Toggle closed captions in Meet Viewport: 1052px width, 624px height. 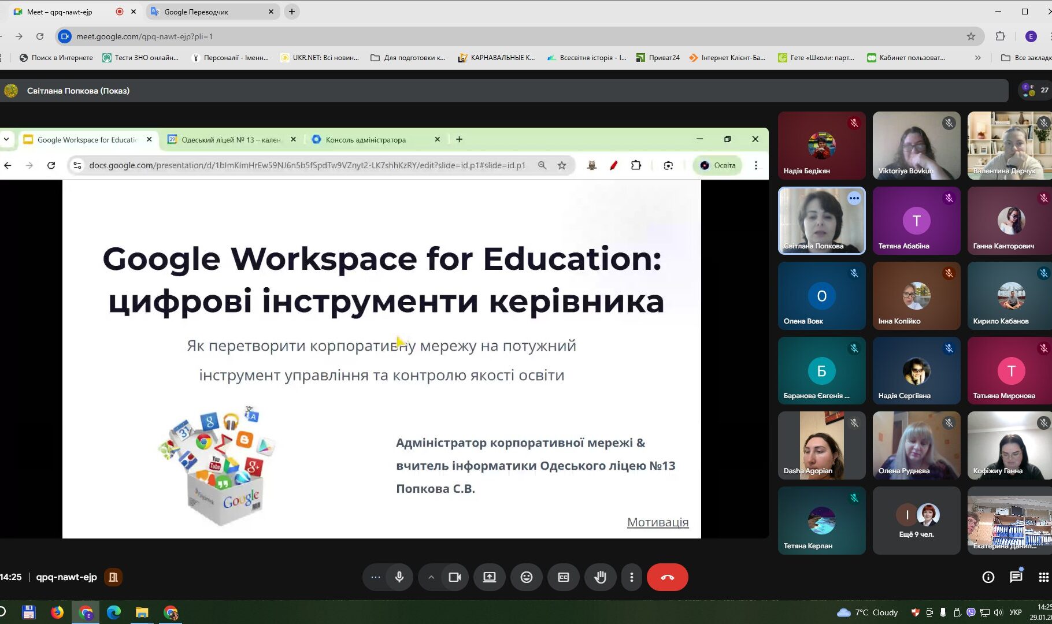coord(563,577)
